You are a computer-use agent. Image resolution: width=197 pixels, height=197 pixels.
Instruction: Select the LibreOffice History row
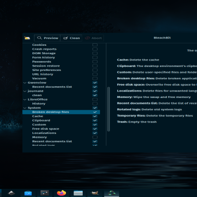pyautogui.click(x=61, y=103)
